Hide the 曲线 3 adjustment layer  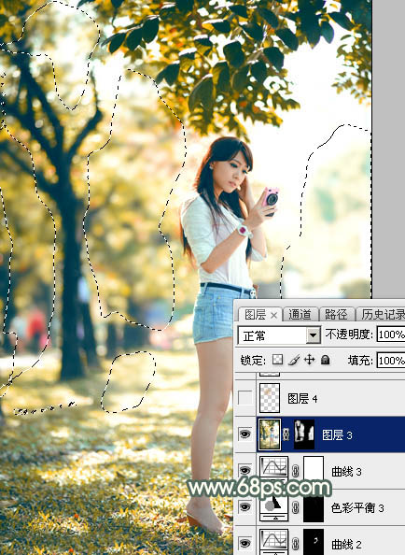tap(244, 470)
